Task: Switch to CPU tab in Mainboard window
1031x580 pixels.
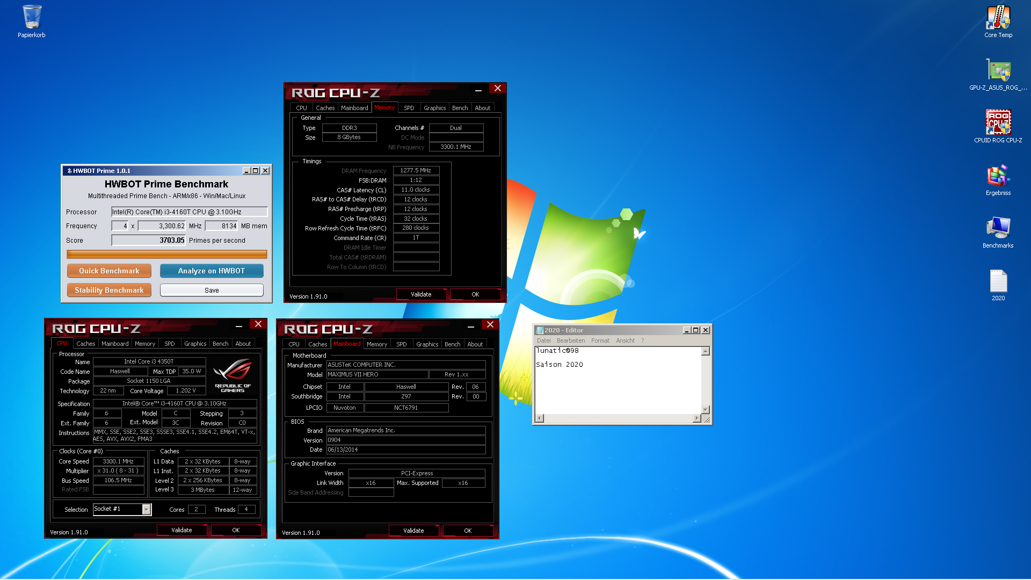Action: coord(294,344)
